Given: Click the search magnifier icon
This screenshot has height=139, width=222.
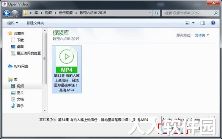Looking at the screenshot, I should [x=216, y=13].
